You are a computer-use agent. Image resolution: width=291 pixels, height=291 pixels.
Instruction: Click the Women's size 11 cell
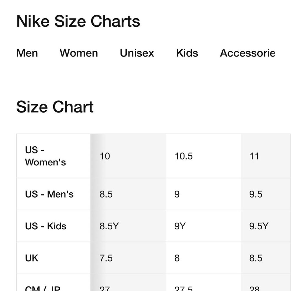(x=266, y=156)
